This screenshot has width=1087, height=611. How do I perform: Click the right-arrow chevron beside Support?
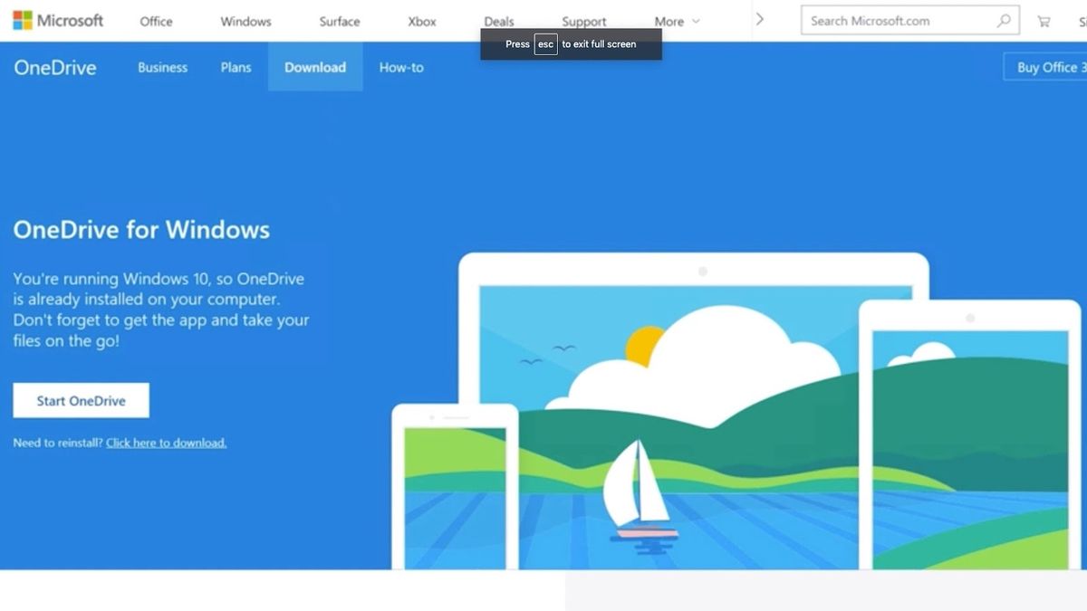pyautogui.click(x=759, y=17)
